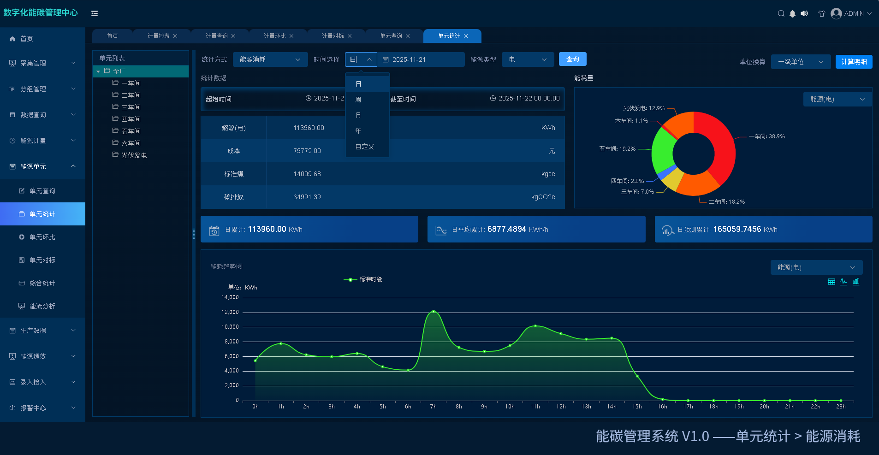Select 年 in the time dropdown list

tap(368, 131)
